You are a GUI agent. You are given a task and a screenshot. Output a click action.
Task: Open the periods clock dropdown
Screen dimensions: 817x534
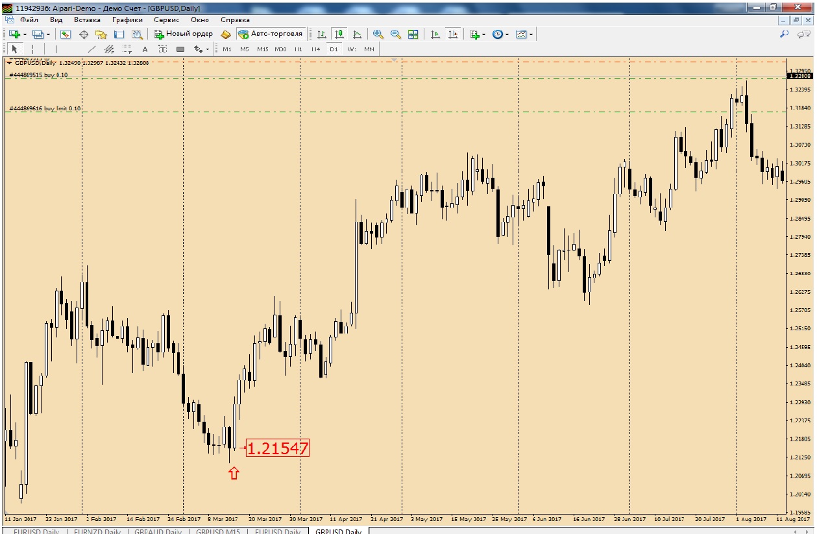coord(506,34)
